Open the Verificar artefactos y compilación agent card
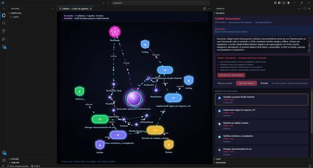The height and width of the screenshot is (168, 313). [261, 139]
